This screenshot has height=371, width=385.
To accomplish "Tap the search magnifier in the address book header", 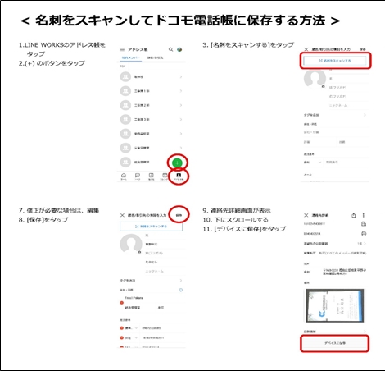I will coord(170,49).
